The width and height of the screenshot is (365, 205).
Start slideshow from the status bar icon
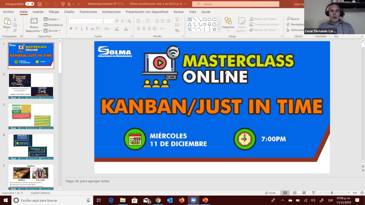click(313, 193)
